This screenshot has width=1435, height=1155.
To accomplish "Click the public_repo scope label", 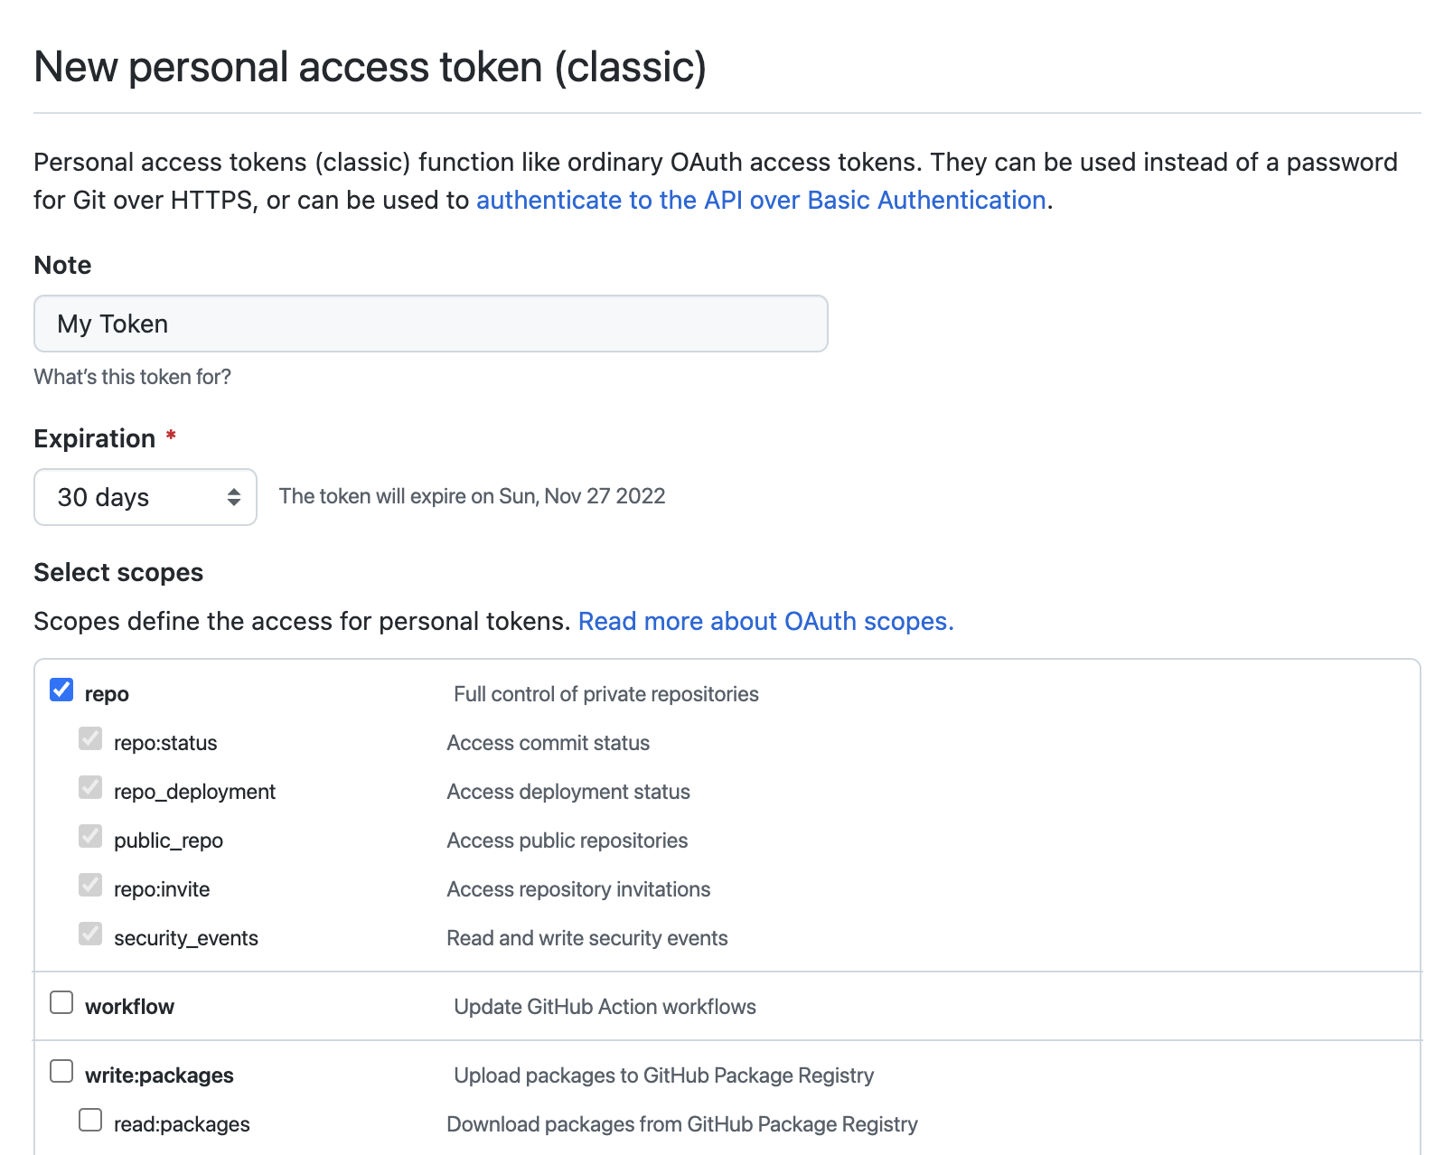I will (x=168, y=840).
